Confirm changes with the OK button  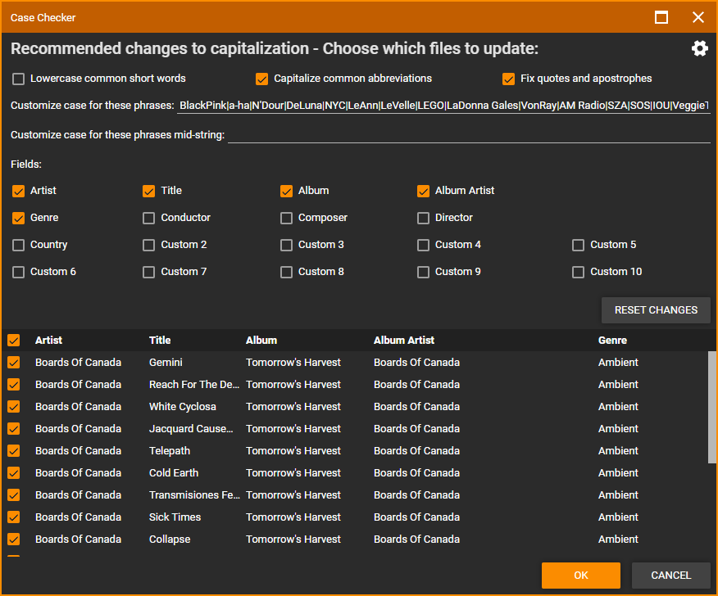click(580, 576)
